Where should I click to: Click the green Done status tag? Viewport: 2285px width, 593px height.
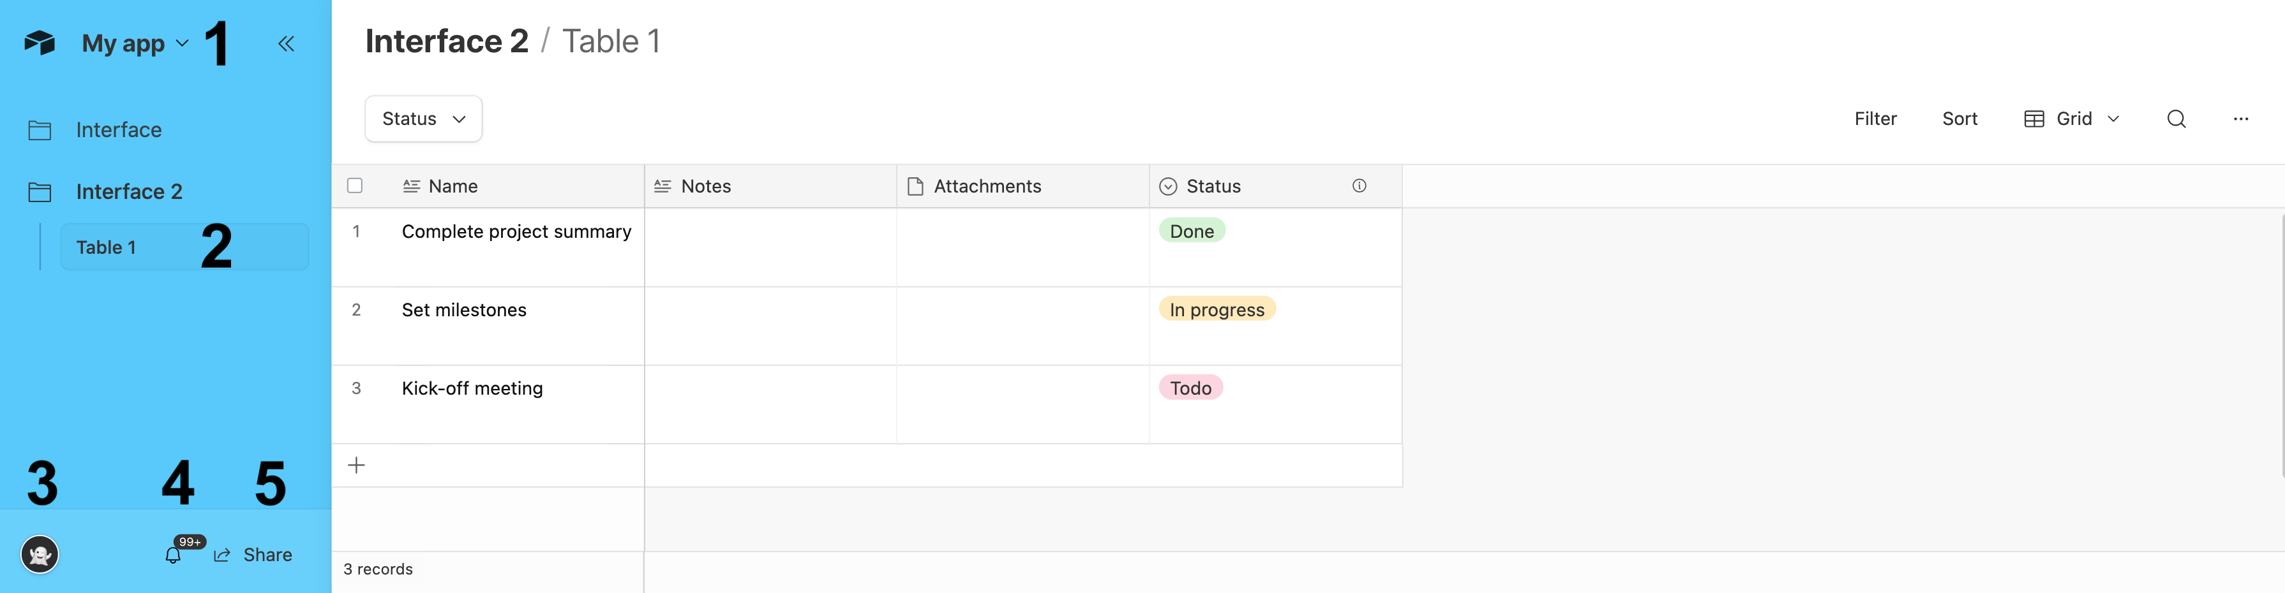coord(1191,230)
